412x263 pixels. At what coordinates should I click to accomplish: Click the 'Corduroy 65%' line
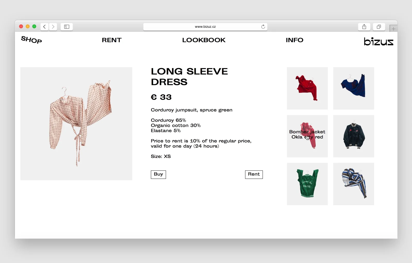tap(168, 120)
